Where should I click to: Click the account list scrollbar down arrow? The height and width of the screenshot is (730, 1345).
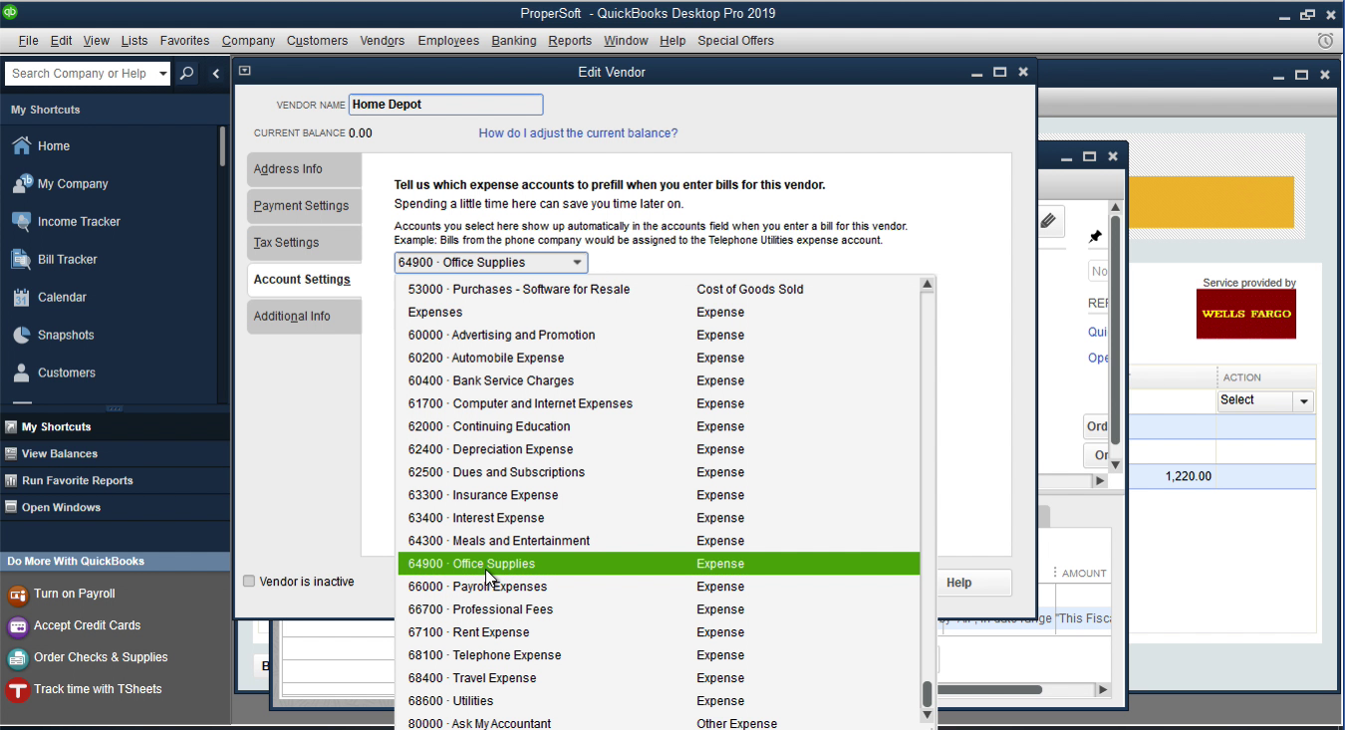point(928,715)
